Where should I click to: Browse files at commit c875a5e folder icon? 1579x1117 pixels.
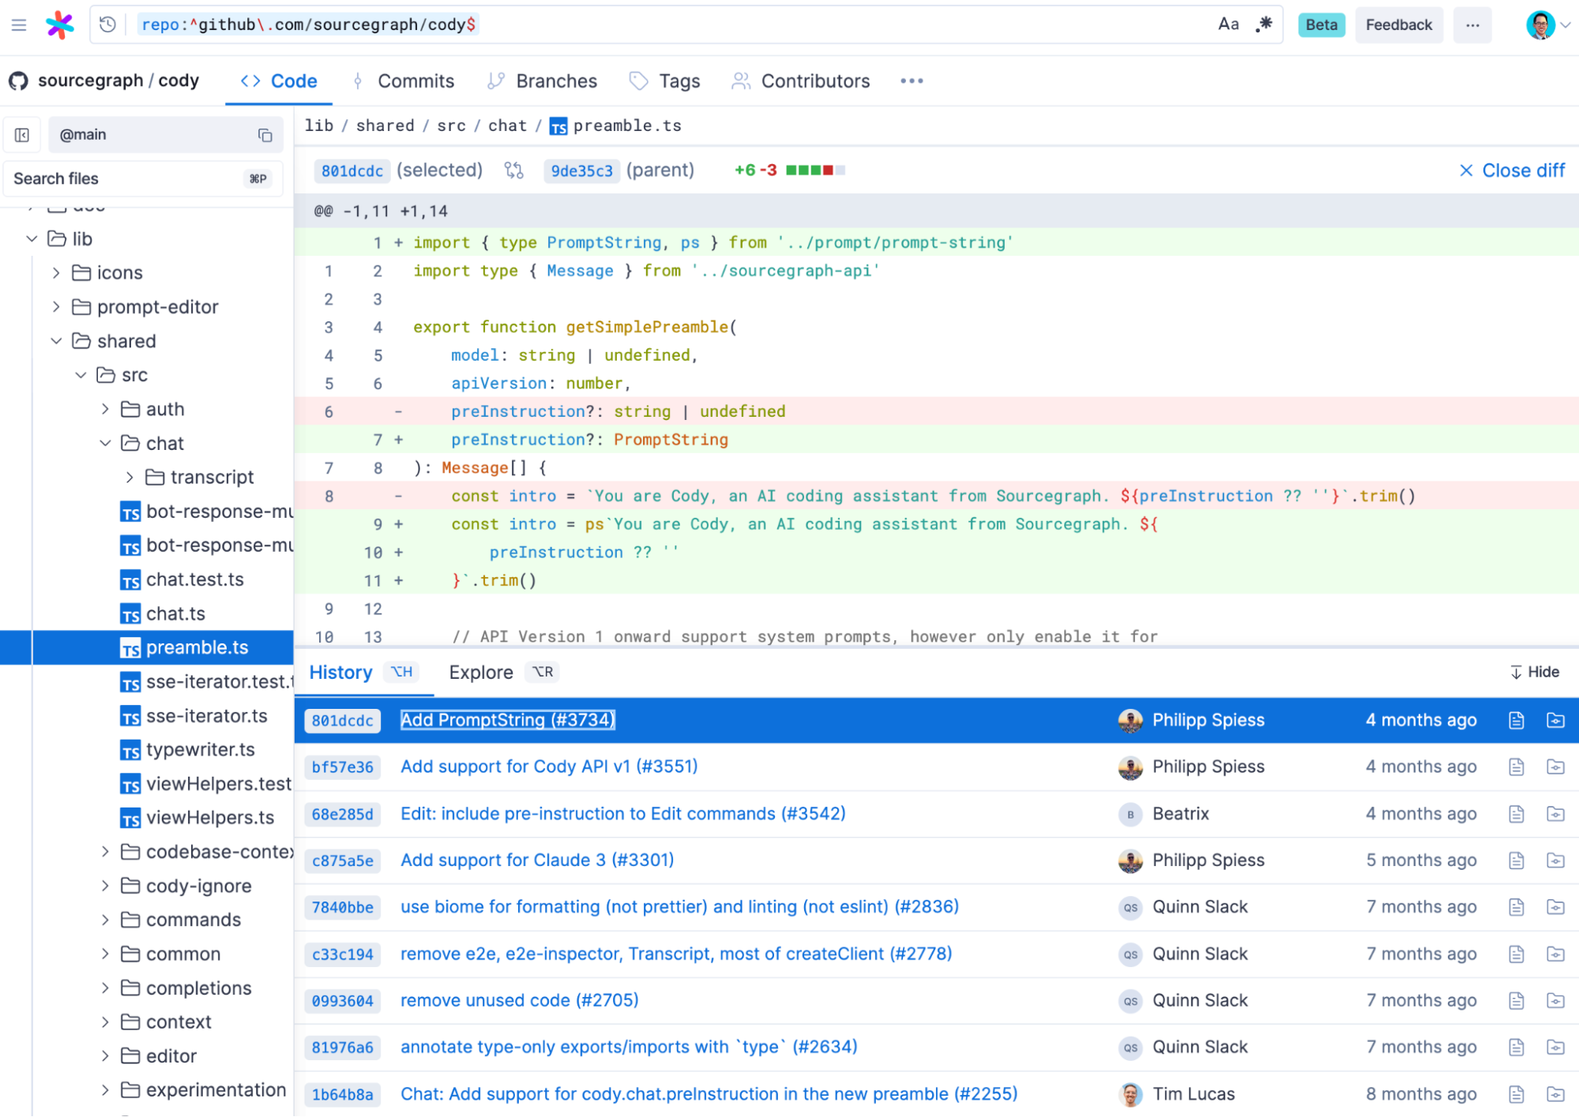tap(1555, 860)
